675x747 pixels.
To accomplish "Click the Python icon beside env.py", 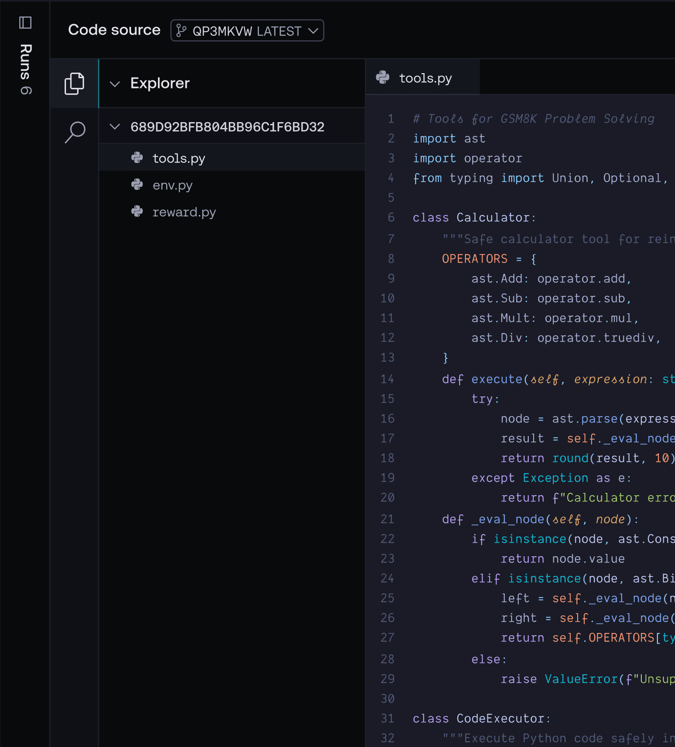I will [137, 185].
